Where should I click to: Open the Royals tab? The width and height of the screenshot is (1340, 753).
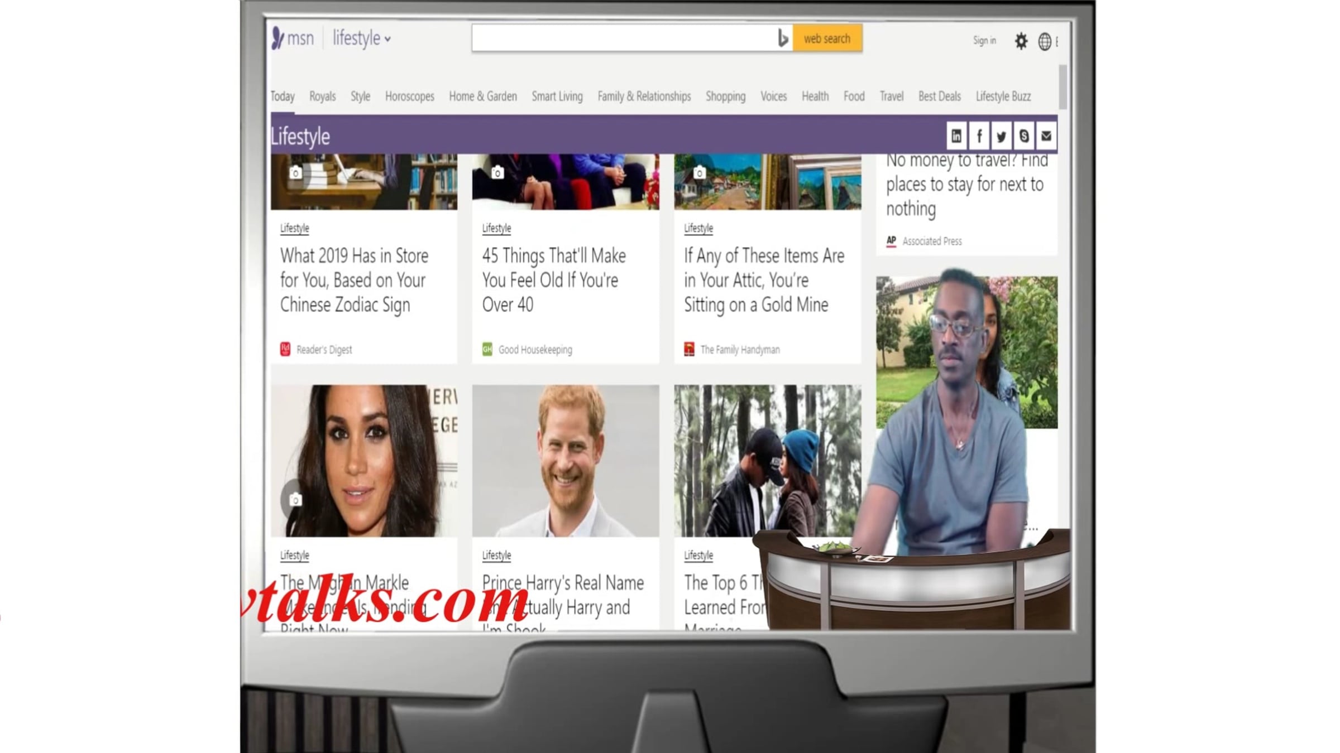pyautogui.click(x=322, y=96)
